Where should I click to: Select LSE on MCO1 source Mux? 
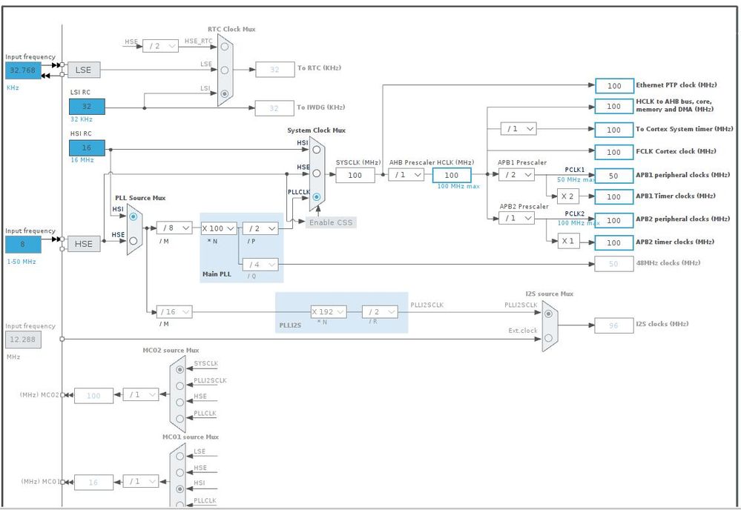[x=180, y=456]
